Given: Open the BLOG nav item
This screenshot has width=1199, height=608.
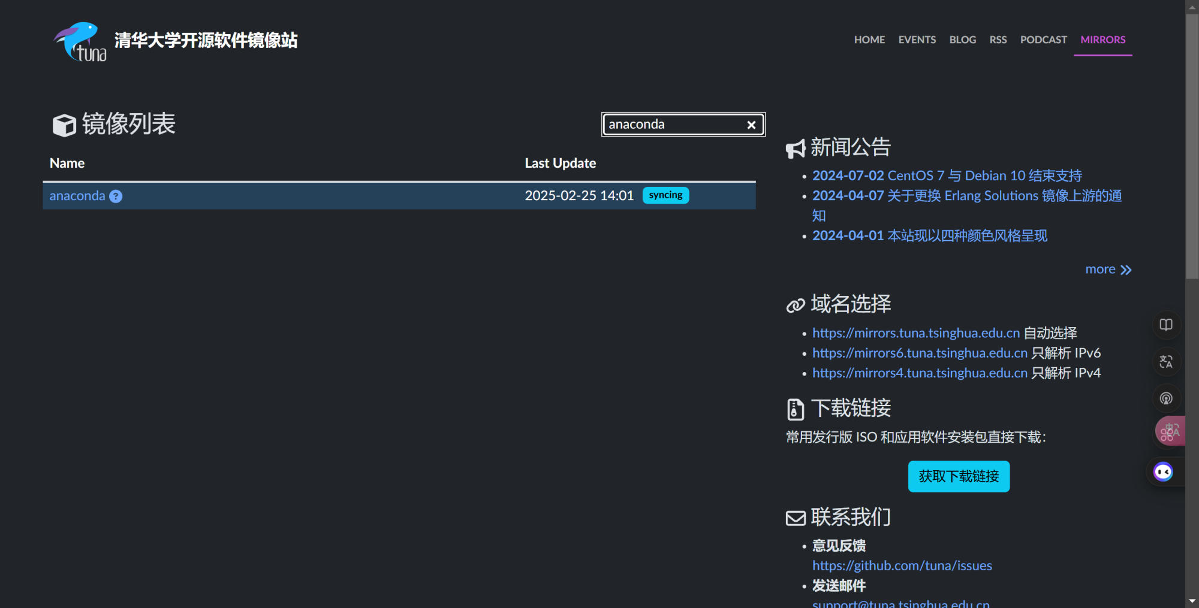Looking at the screenshot, I should 962,40.
